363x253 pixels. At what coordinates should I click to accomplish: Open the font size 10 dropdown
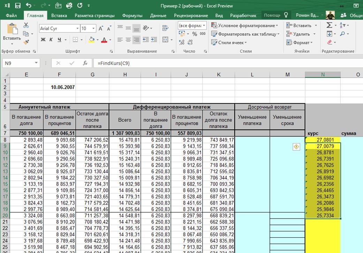[x=93, y=29]
